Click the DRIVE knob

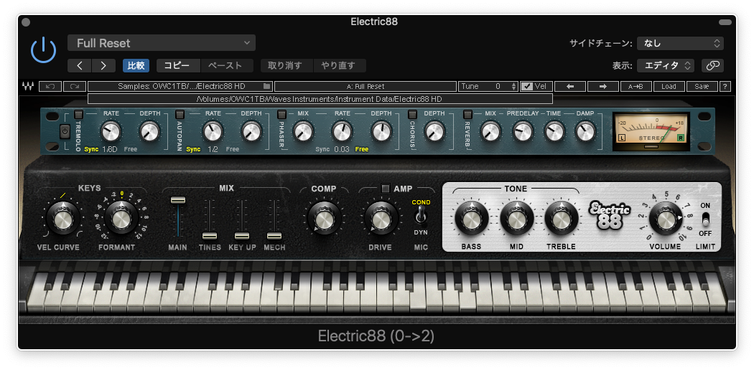381,220
